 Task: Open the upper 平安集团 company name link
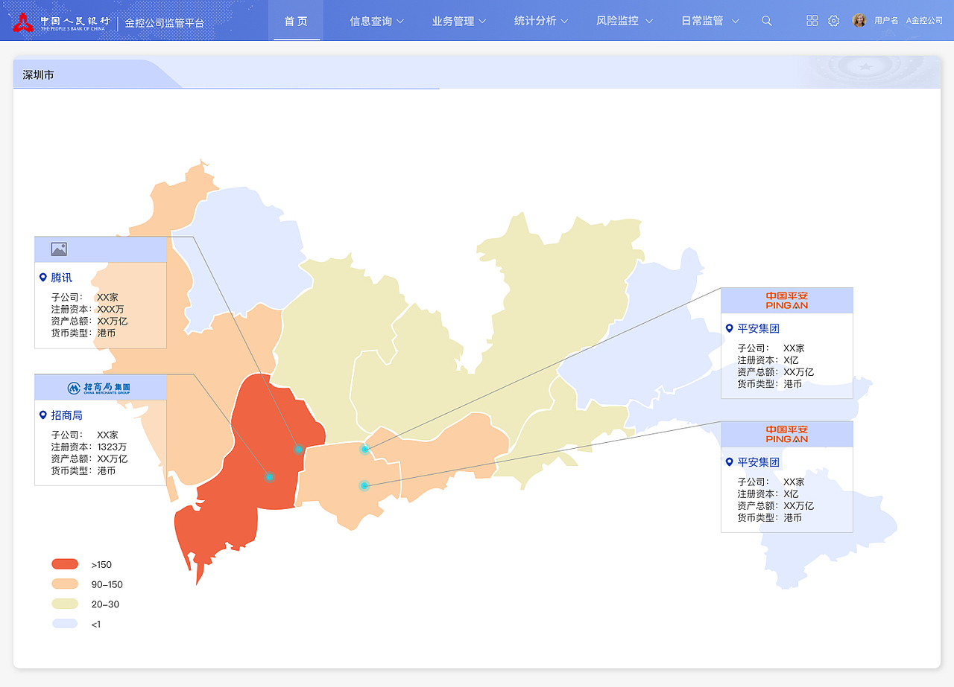click(759, 328)
